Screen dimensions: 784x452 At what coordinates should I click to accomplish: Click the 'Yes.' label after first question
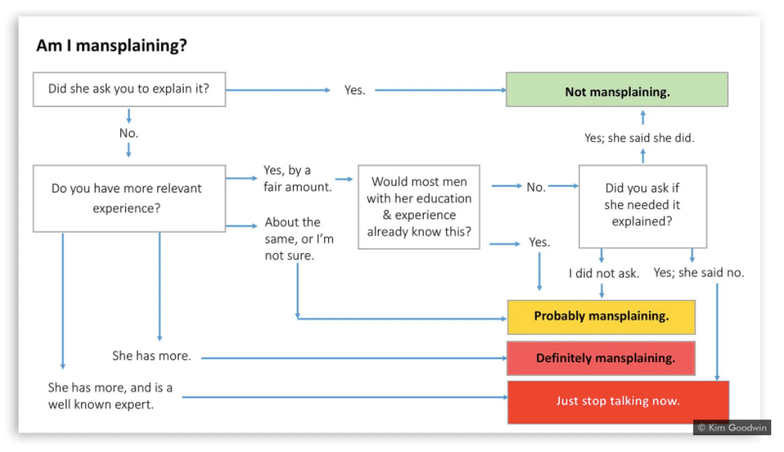point(355,91)
